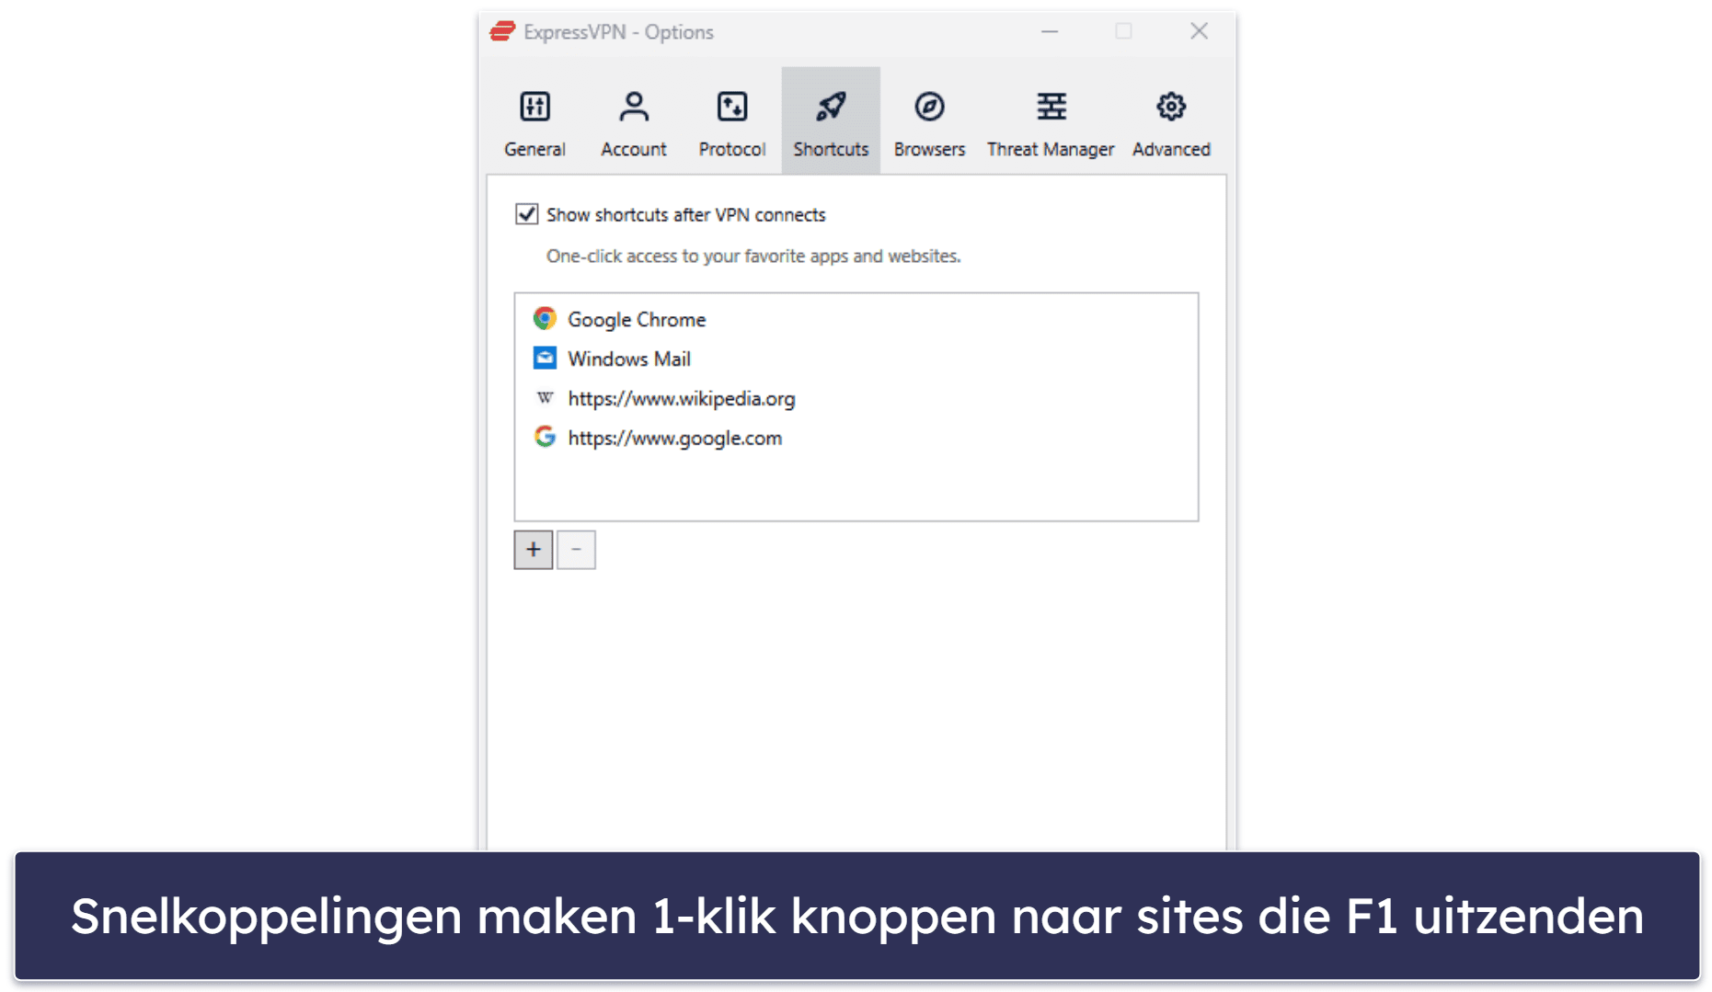Go to the Browsers tab
Image resolution: width=1712 pixels, height=992 pixels.
click(929, 123)
